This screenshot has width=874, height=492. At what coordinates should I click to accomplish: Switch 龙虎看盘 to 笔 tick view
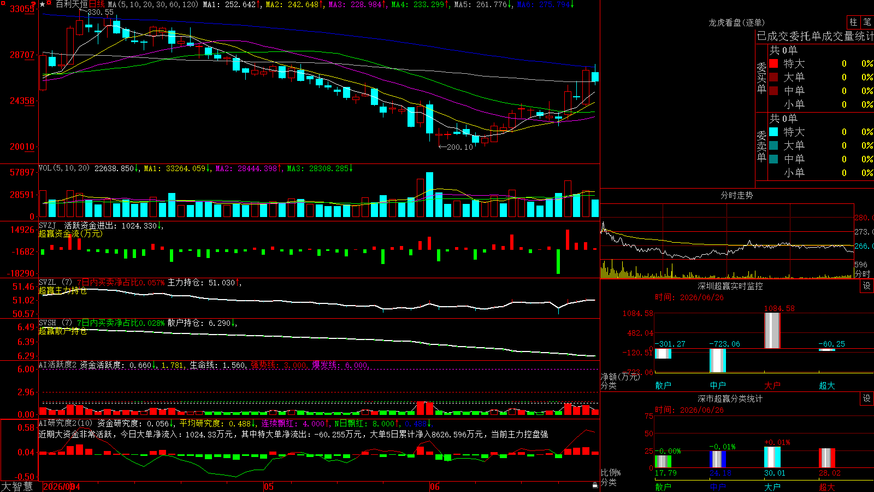point(867,22)
